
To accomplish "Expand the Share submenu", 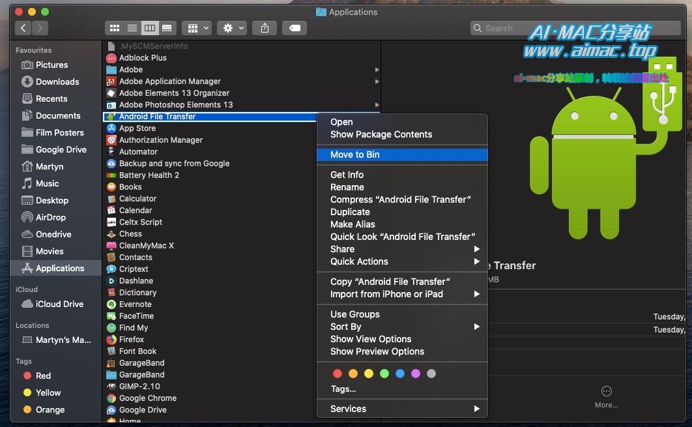I will tap(402, 249).
